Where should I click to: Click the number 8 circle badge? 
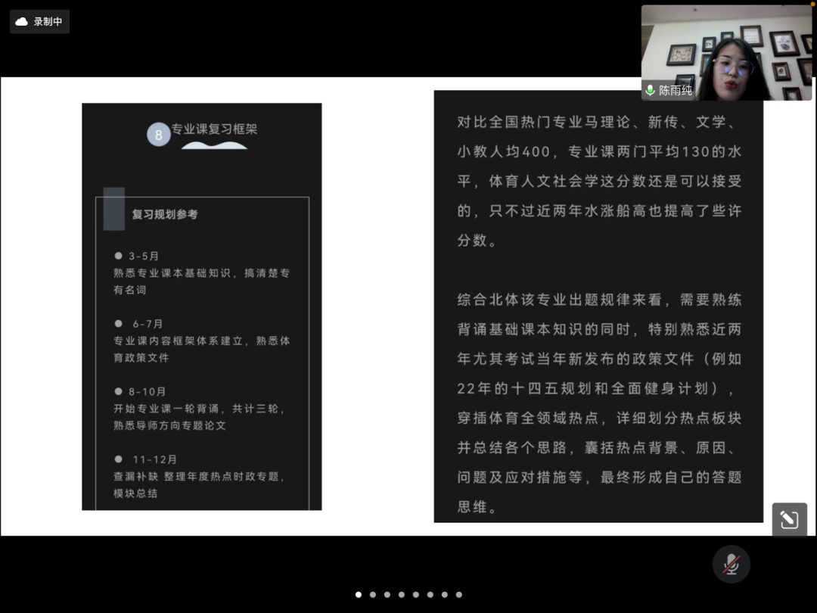[159, 135]
